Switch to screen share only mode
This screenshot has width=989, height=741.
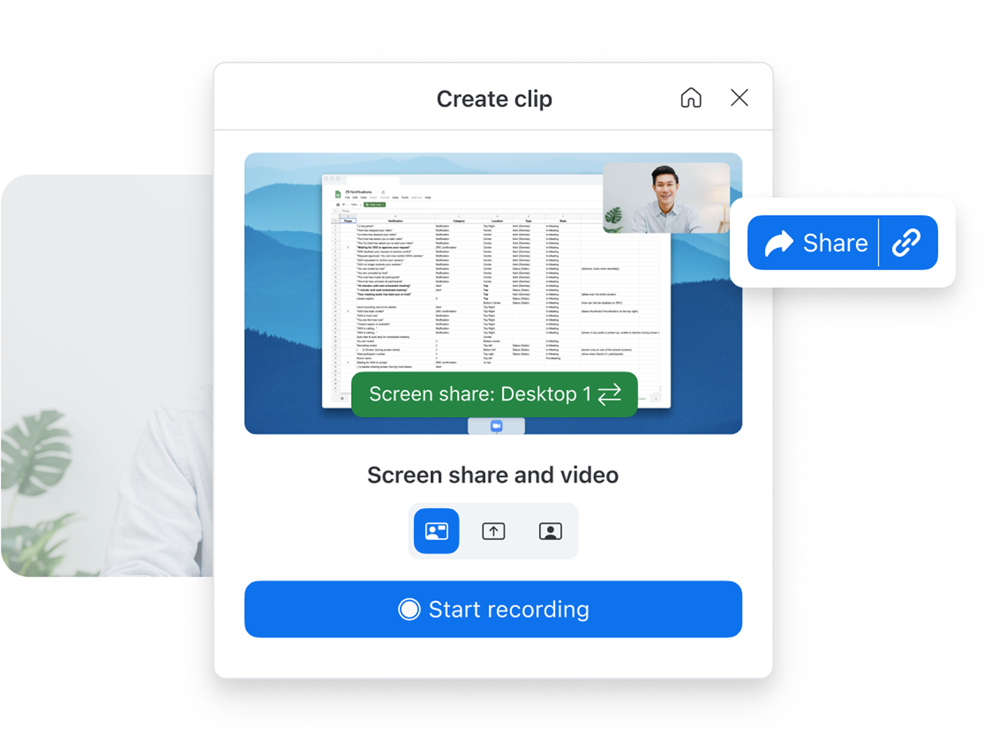493,531
